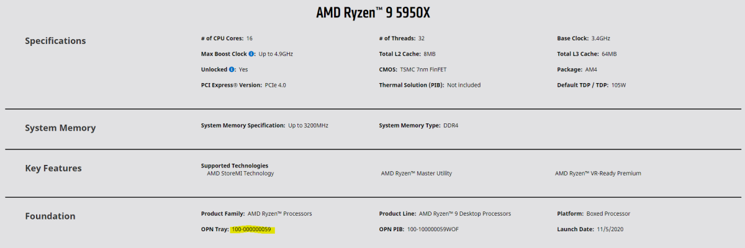This screenshot has width=745, height=248.
Task: Click the System Memory Type DDR4 value
Action: point(451,125)
